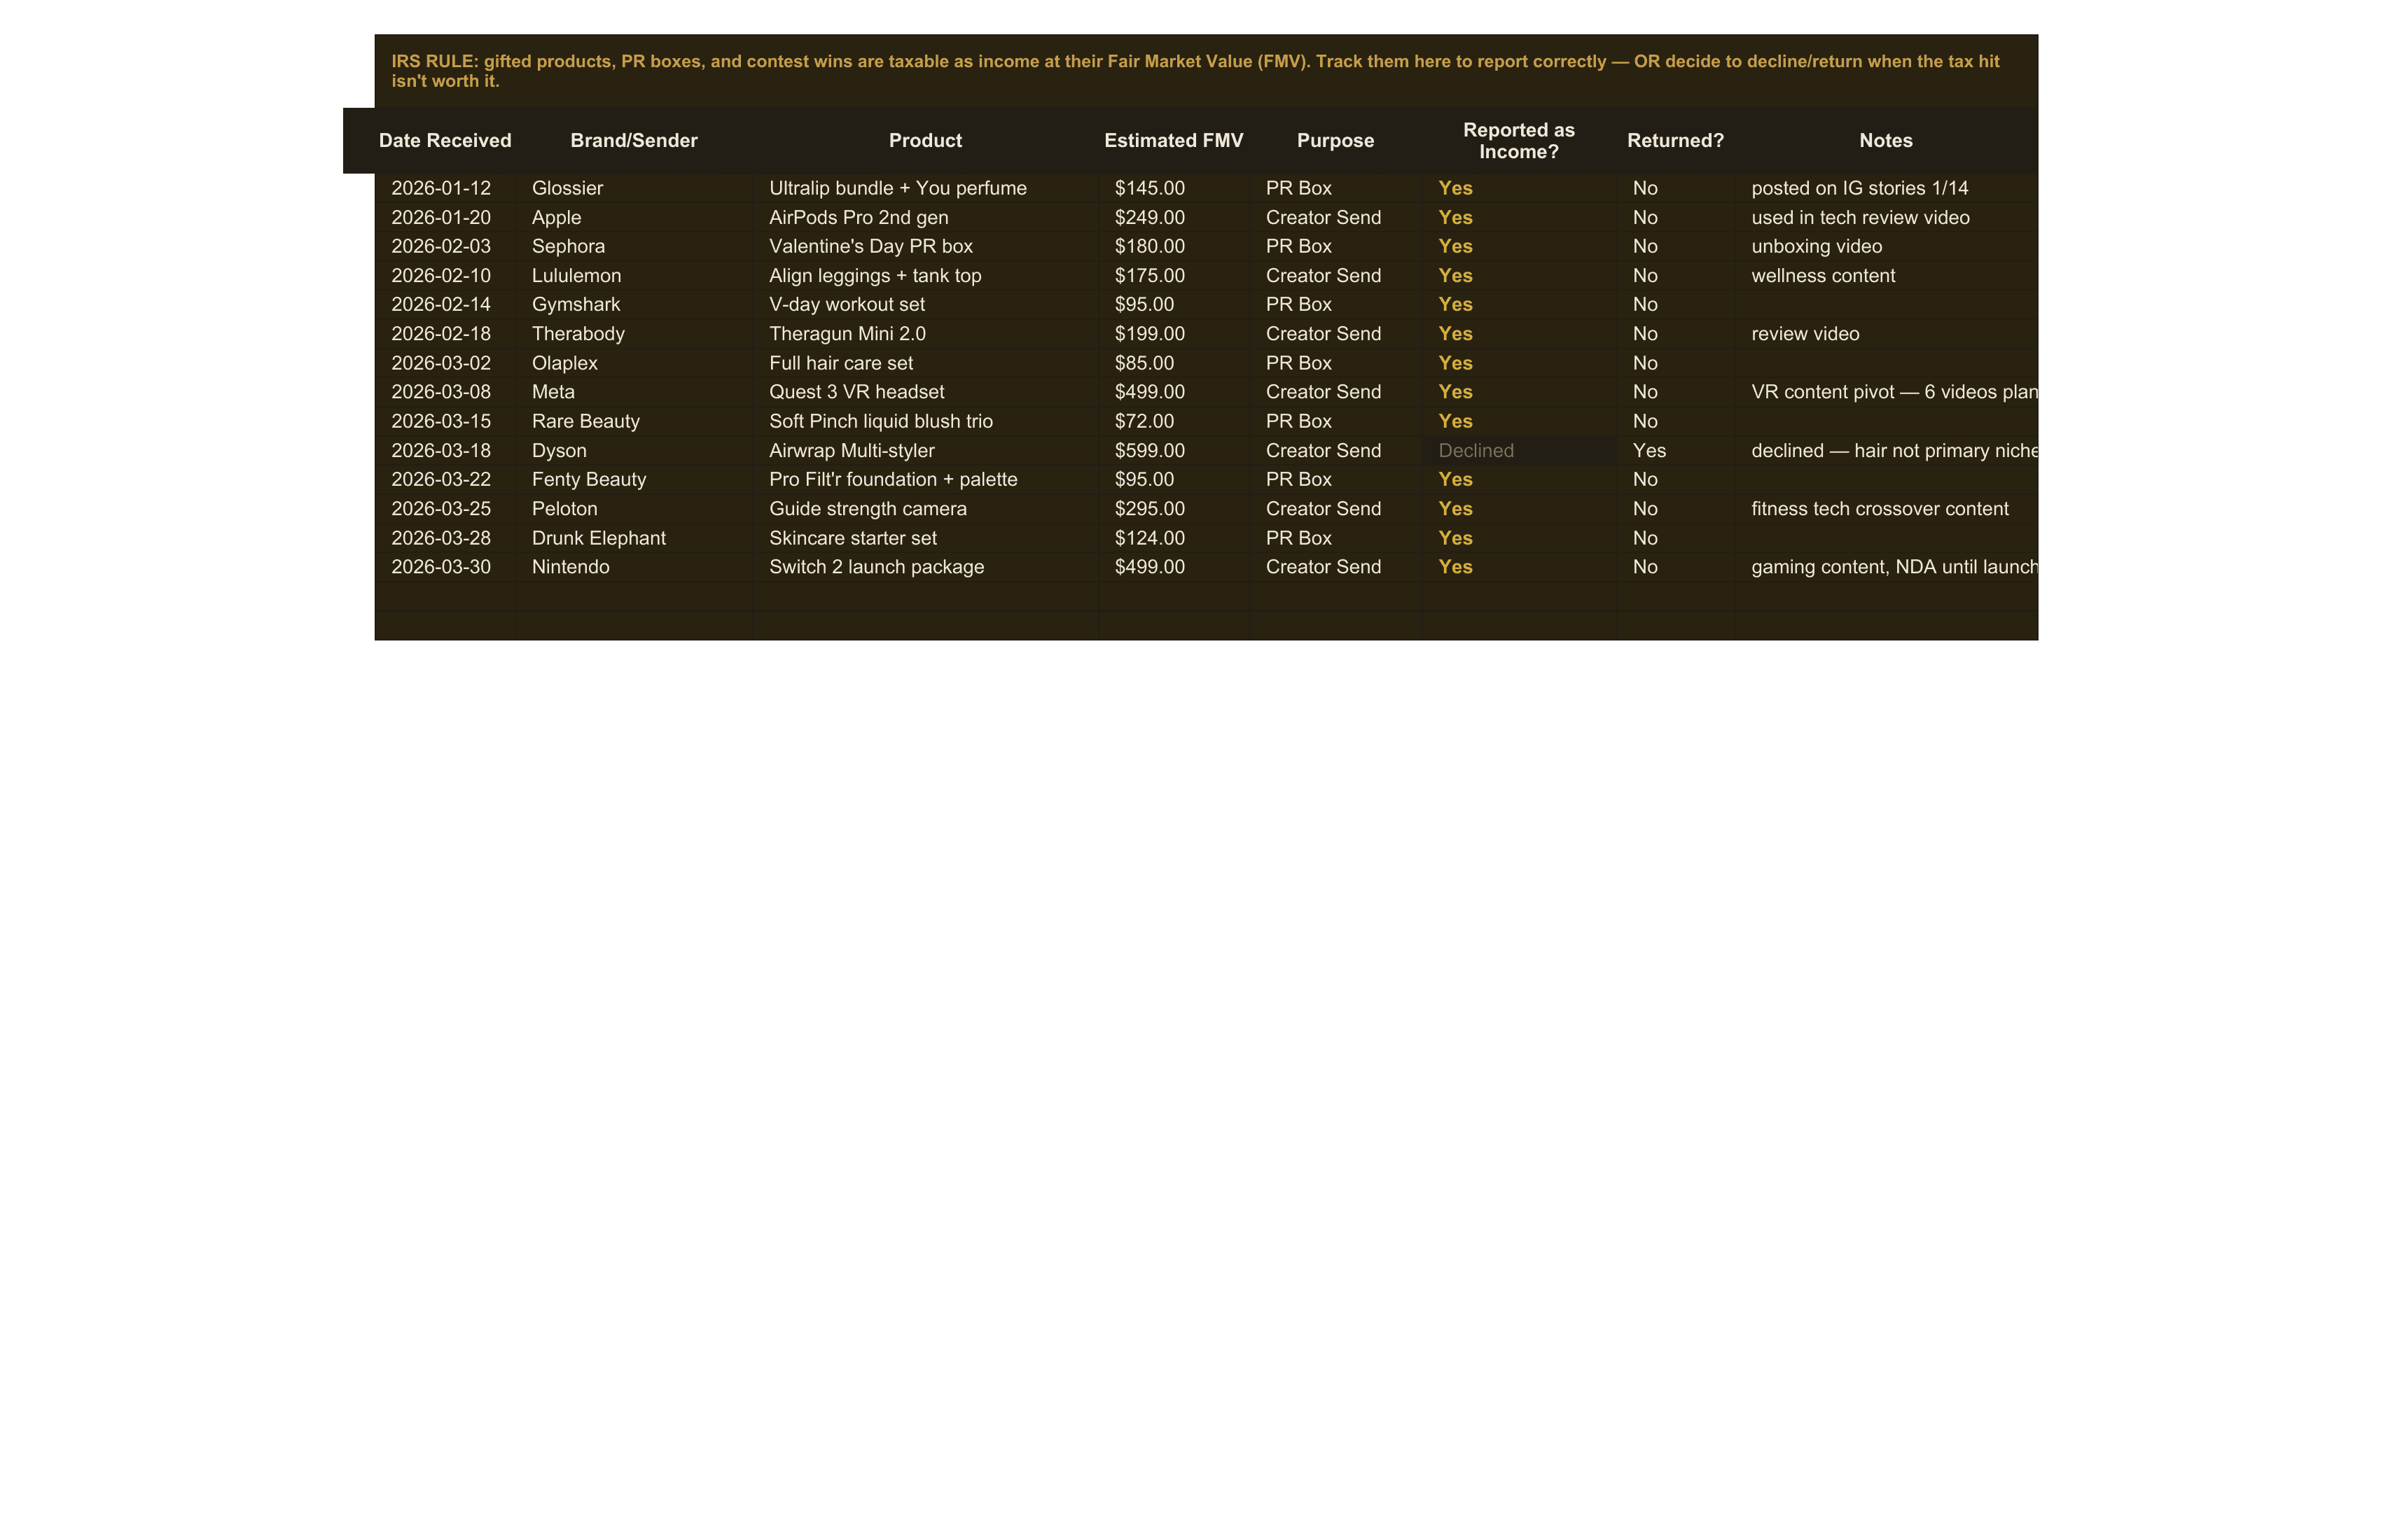Select the Sephora brand cell
The width and height of the screenshot is (2381, 1540).
633,246
